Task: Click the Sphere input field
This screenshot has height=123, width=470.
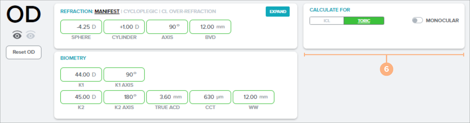Action: pos(81,27)
